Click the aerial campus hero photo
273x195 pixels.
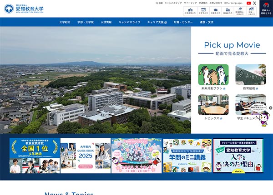pos(96,80)
